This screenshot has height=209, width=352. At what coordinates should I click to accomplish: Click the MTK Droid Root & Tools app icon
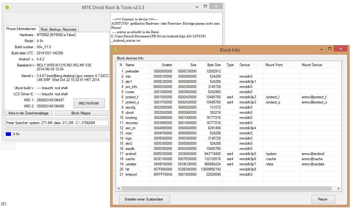[7, 7]
